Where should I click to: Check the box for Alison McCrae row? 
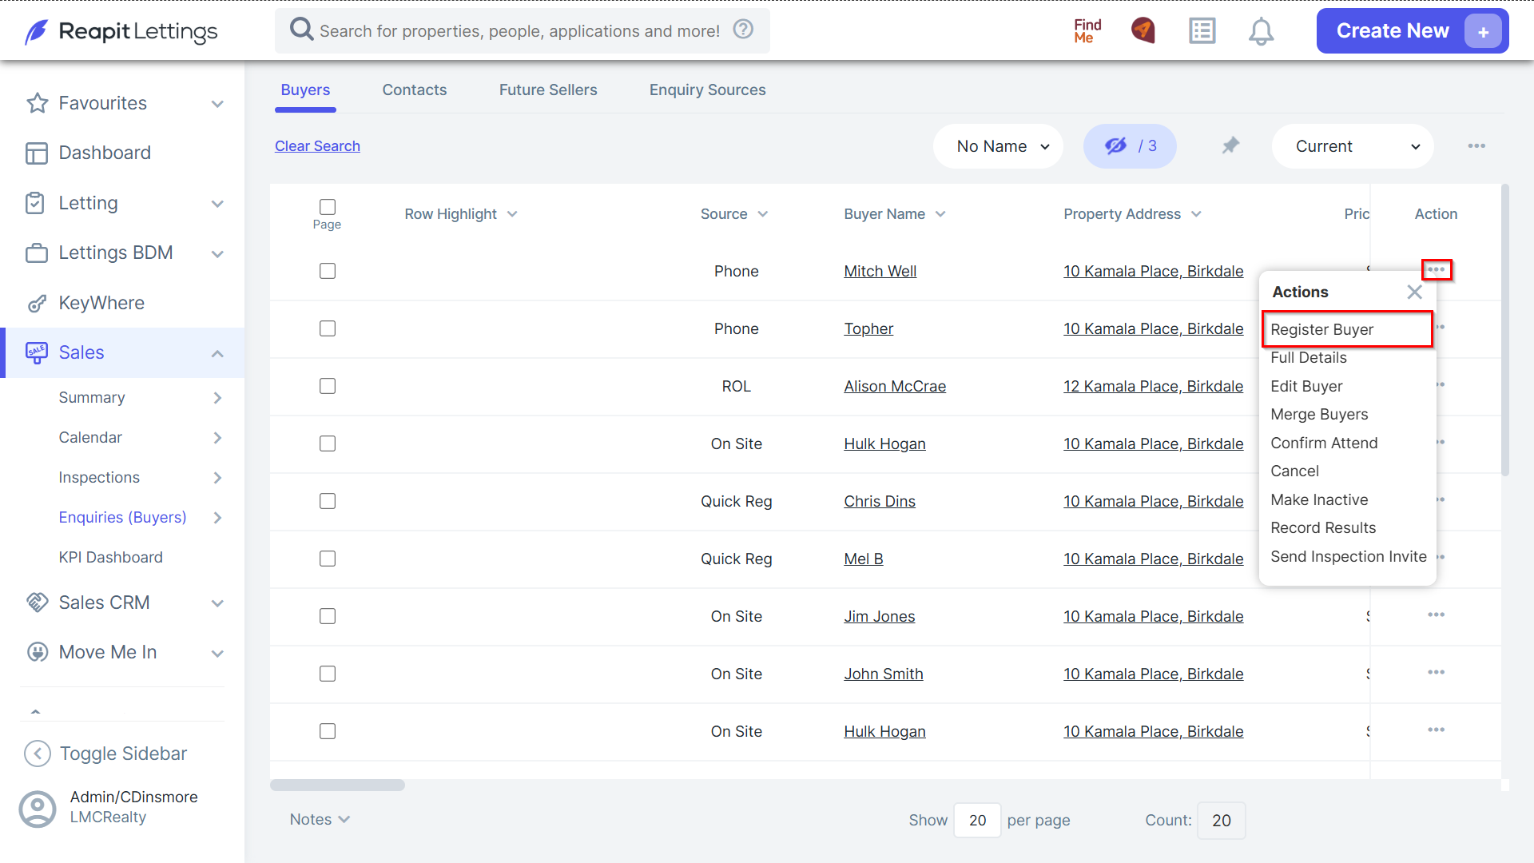(328, 386)
